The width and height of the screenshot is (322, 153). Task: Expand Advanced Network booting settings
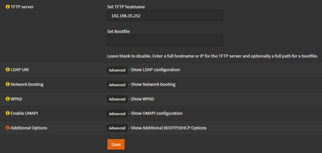pos(117,84)
